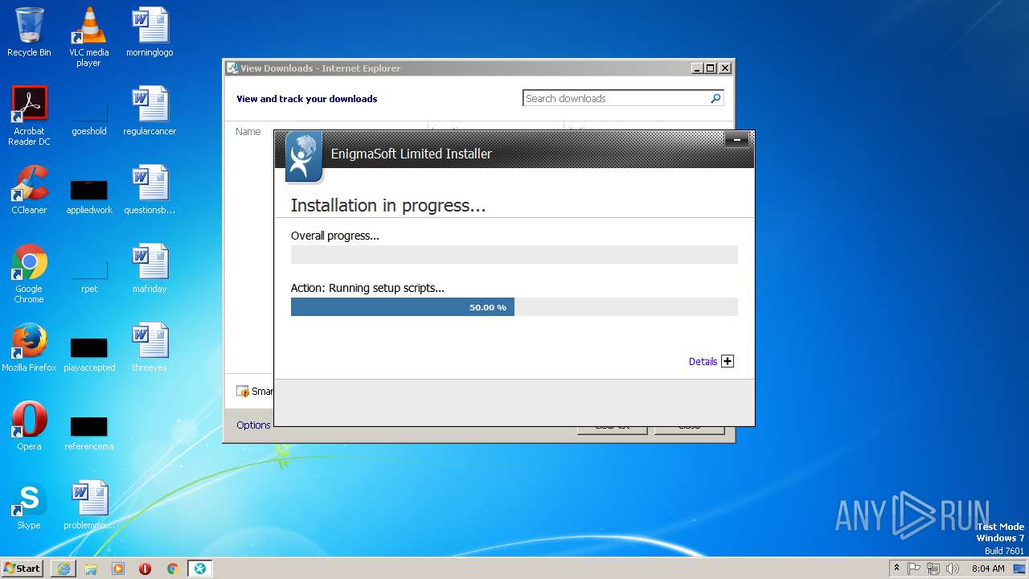Open Acrobat Reader DC shortcut

tap(29, 116)
